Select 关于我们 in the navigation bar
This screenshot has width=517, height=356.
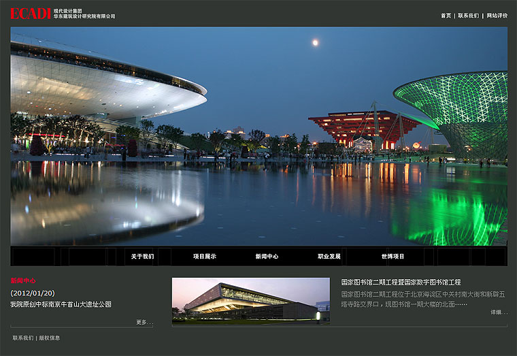coord(142,257)
